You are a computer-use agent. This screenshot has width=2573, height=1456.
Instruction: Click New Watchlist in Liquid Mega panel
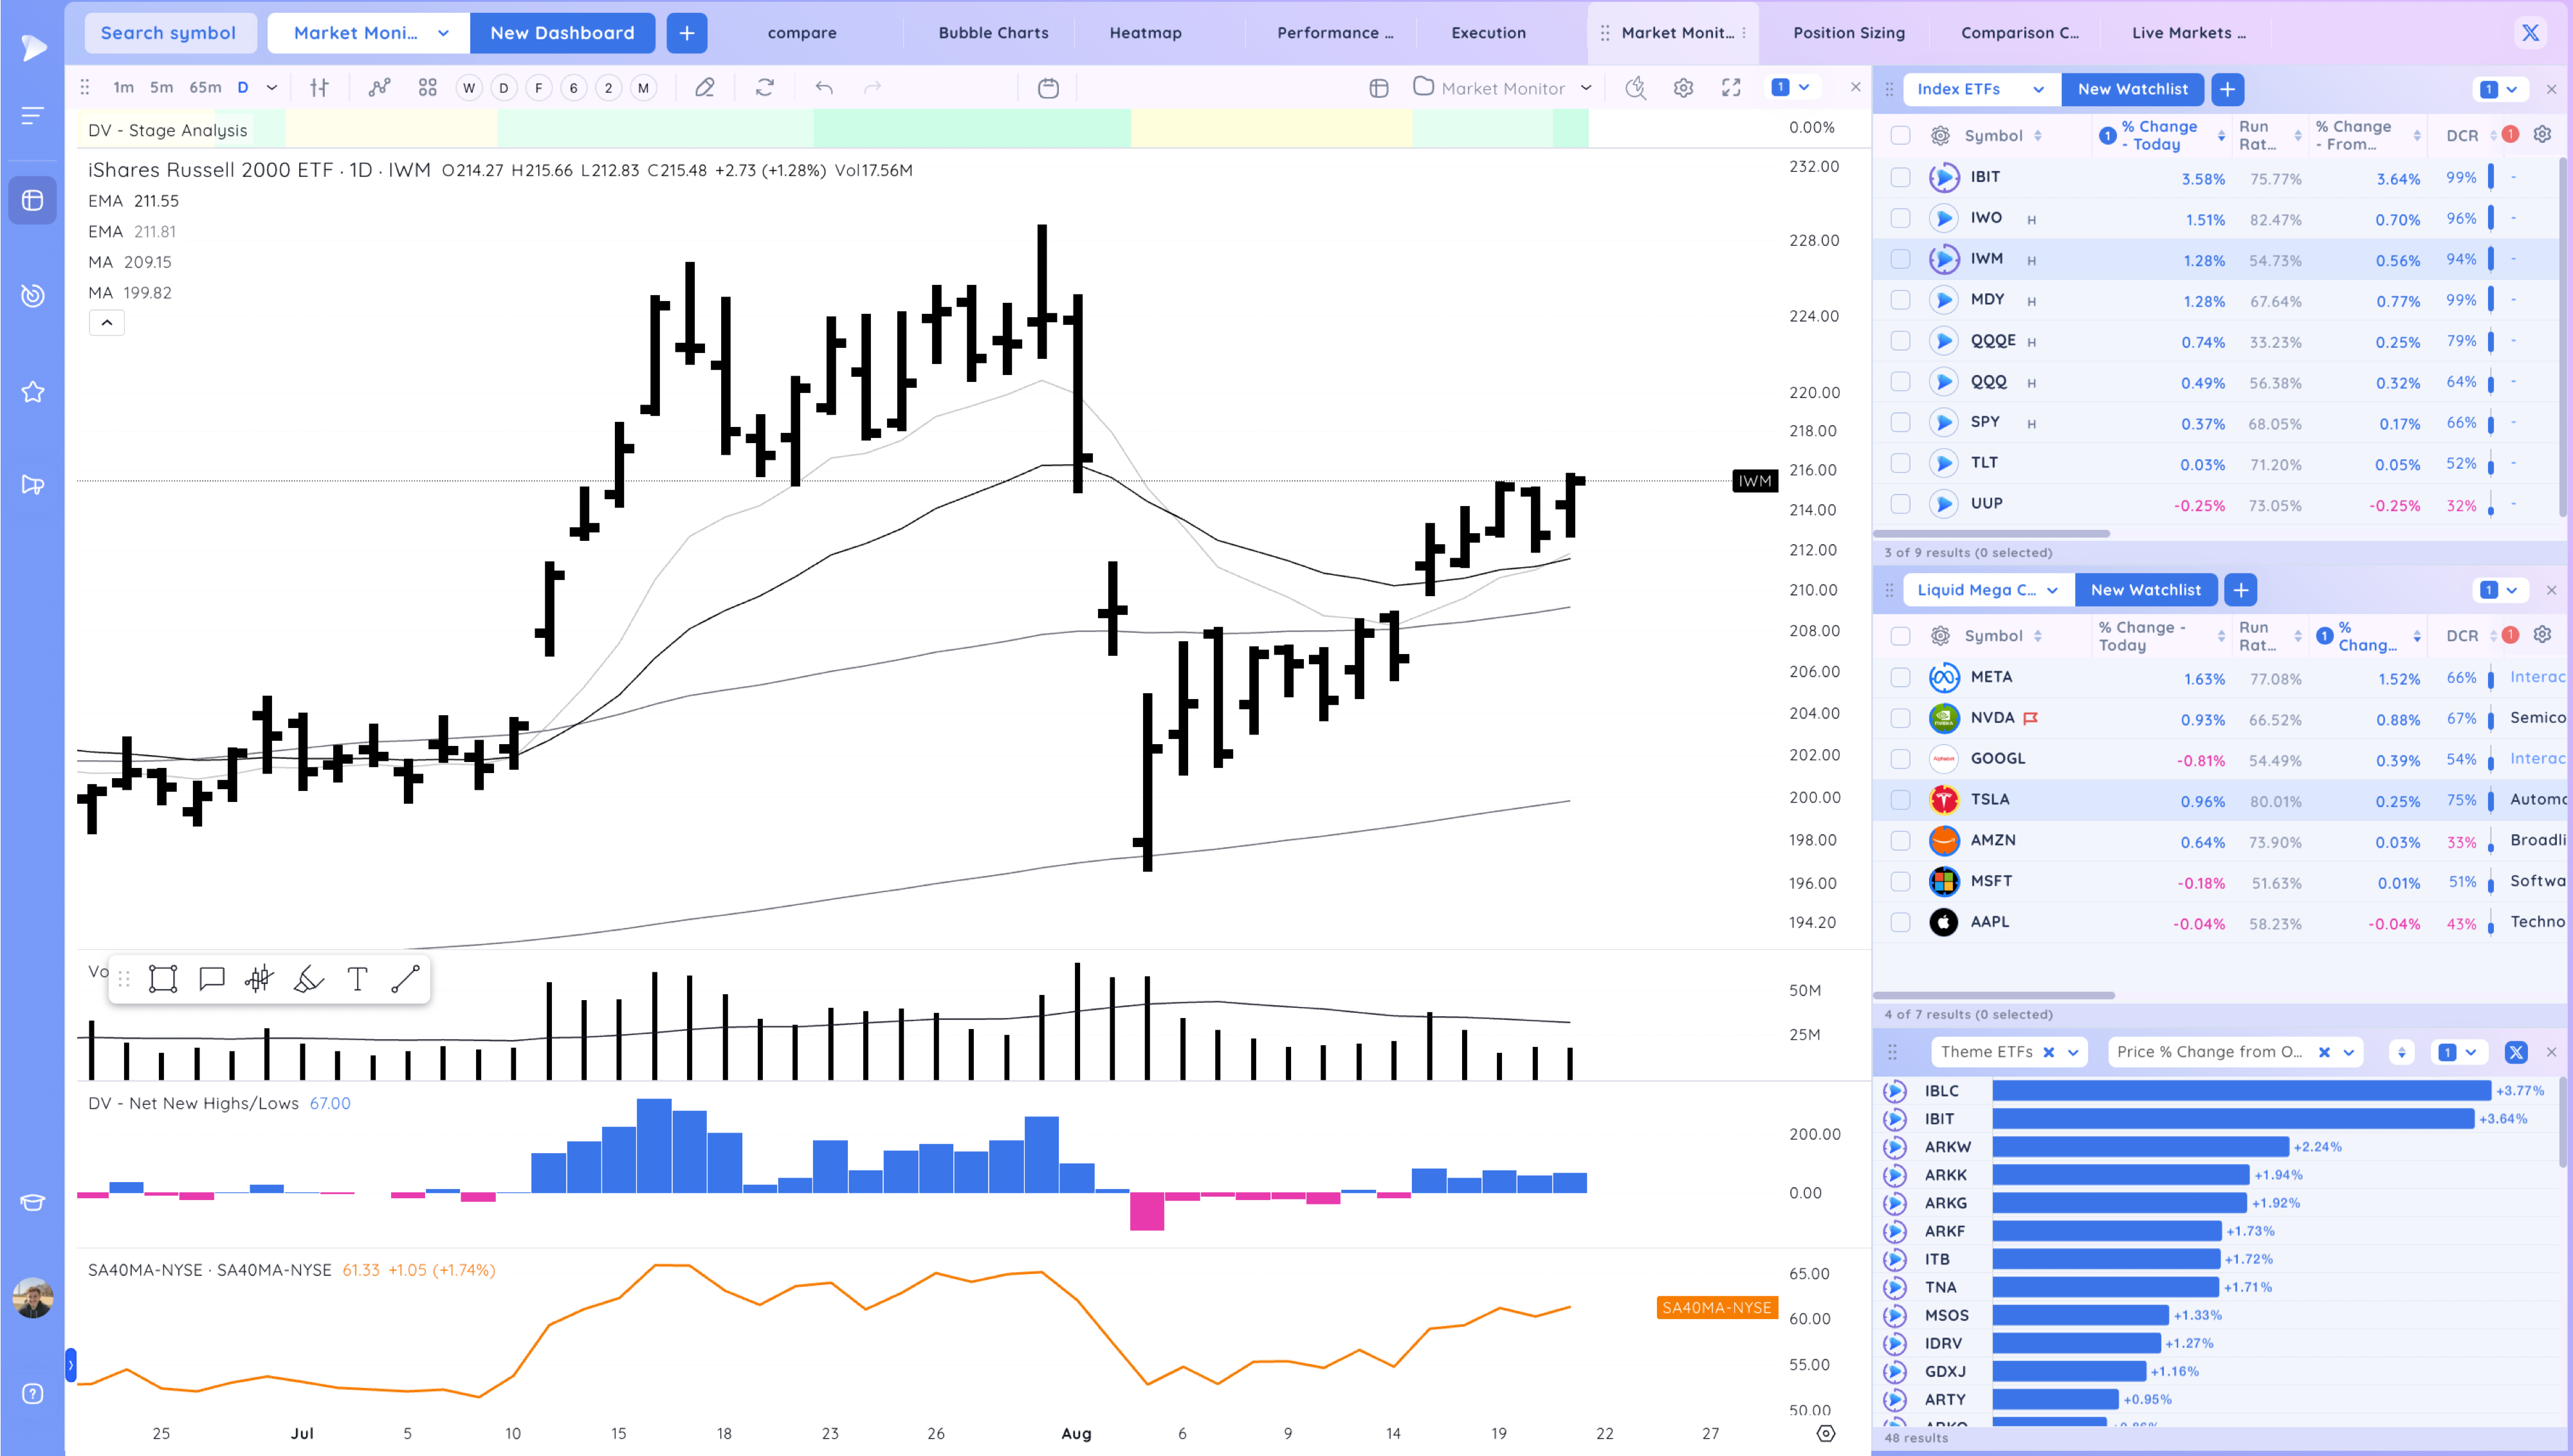[2145, 590]
